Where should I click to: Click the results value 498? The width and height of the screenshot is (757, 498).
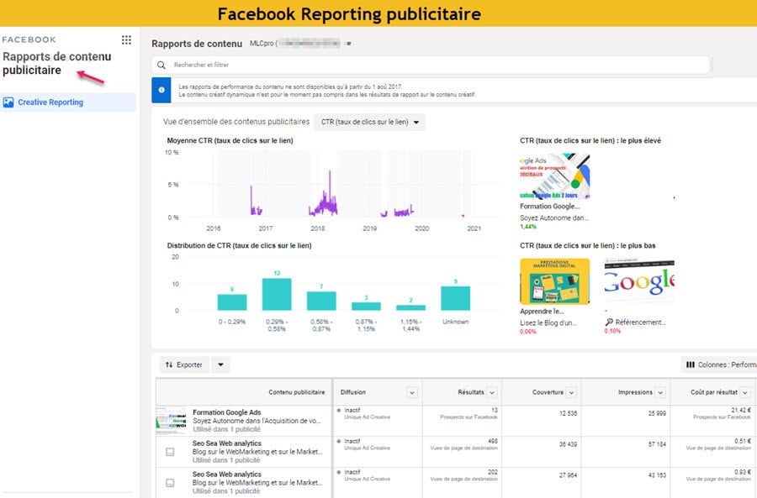coord(492,441)
